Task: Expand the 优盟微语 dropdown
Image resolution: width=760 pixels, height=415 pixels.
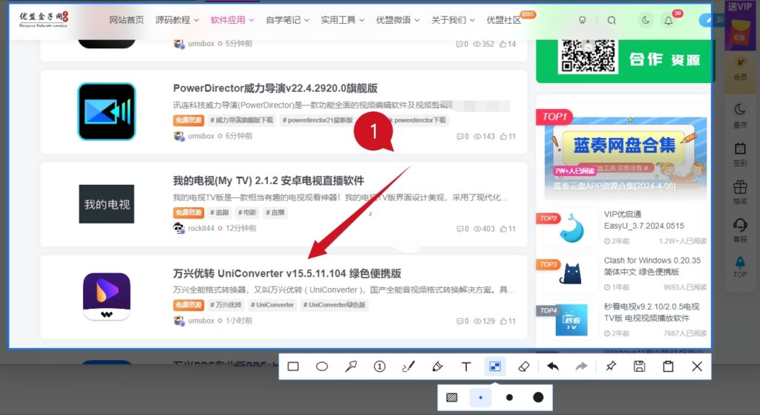Action: [x=398, y=20]
